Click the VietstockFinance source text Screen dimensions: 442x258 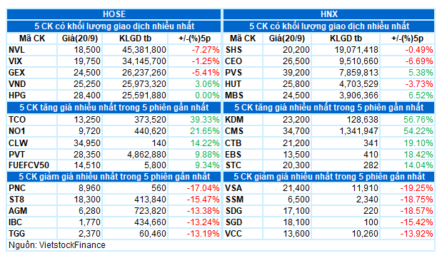click(56, 245)
